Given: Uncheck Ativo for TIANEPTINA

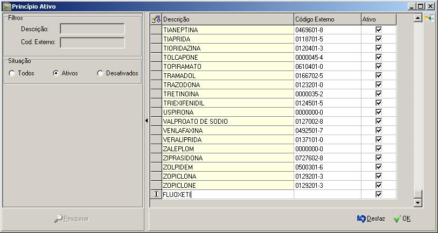Looking at the screenshot, I should (x=379, y=30).
